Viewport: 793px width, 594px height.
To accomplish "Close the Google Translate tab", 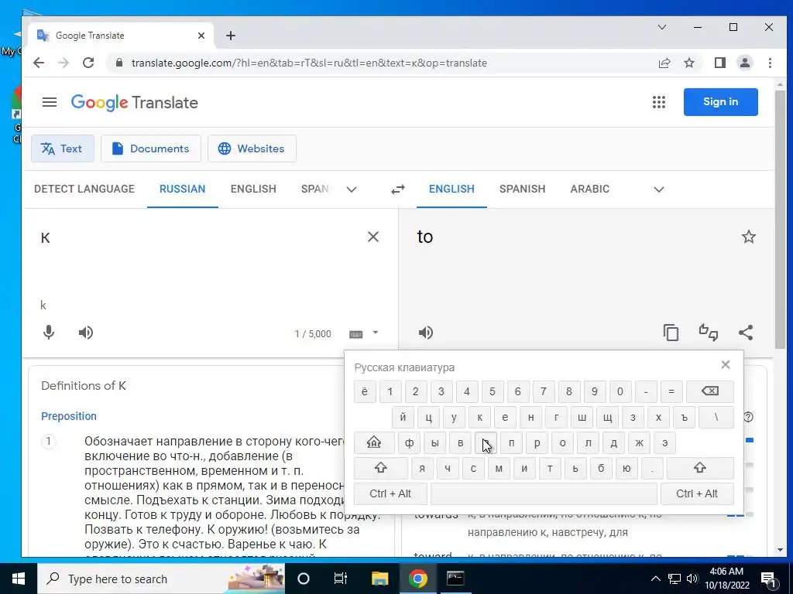I will pyautogui.click(x=201, y=36).
